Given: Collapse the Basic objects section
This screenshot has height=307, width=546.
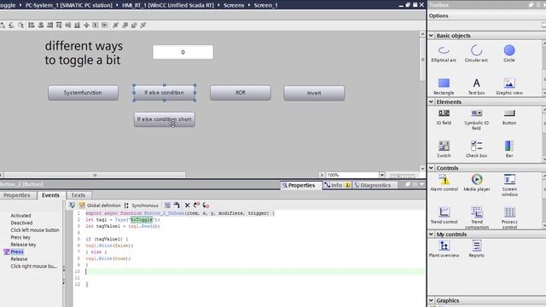Looking at the screenshot, I should pos(431,36).
